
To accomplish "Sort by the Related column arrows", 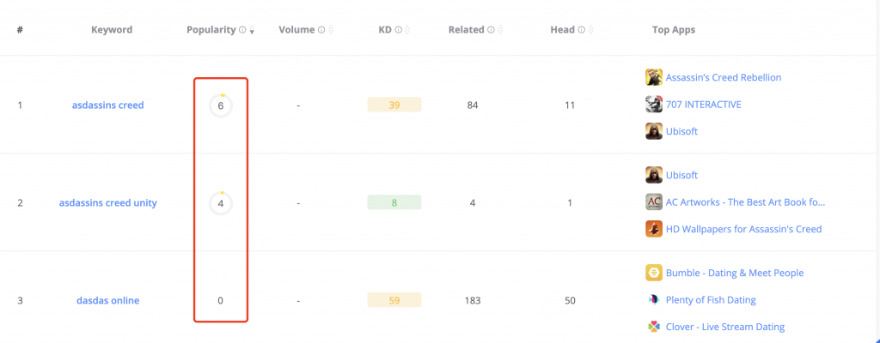I will click(500, 30).
